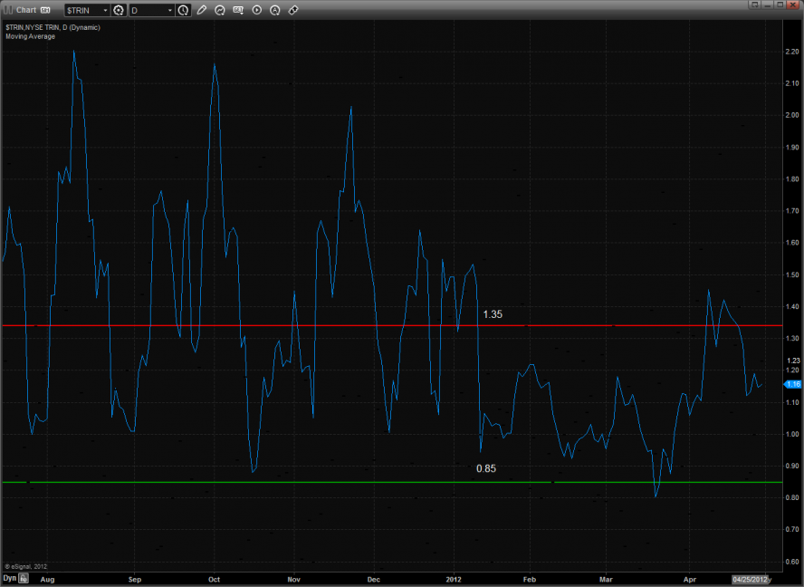Image resolution: width=804 pixels, height=587 pixels.
Task: Select the pencil drawing tool
Action: (x=201, y=10)
